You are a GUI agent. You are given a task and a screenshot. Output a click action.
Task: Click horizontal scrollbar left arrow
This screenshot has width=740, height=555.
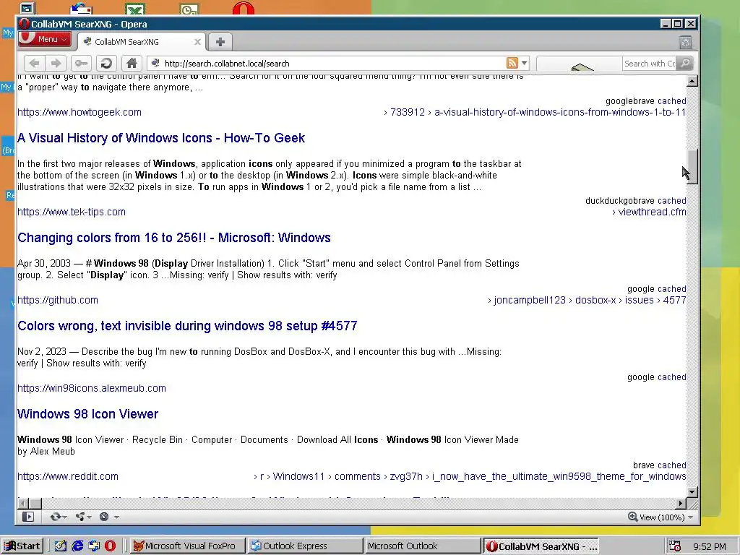coord(22,504)
